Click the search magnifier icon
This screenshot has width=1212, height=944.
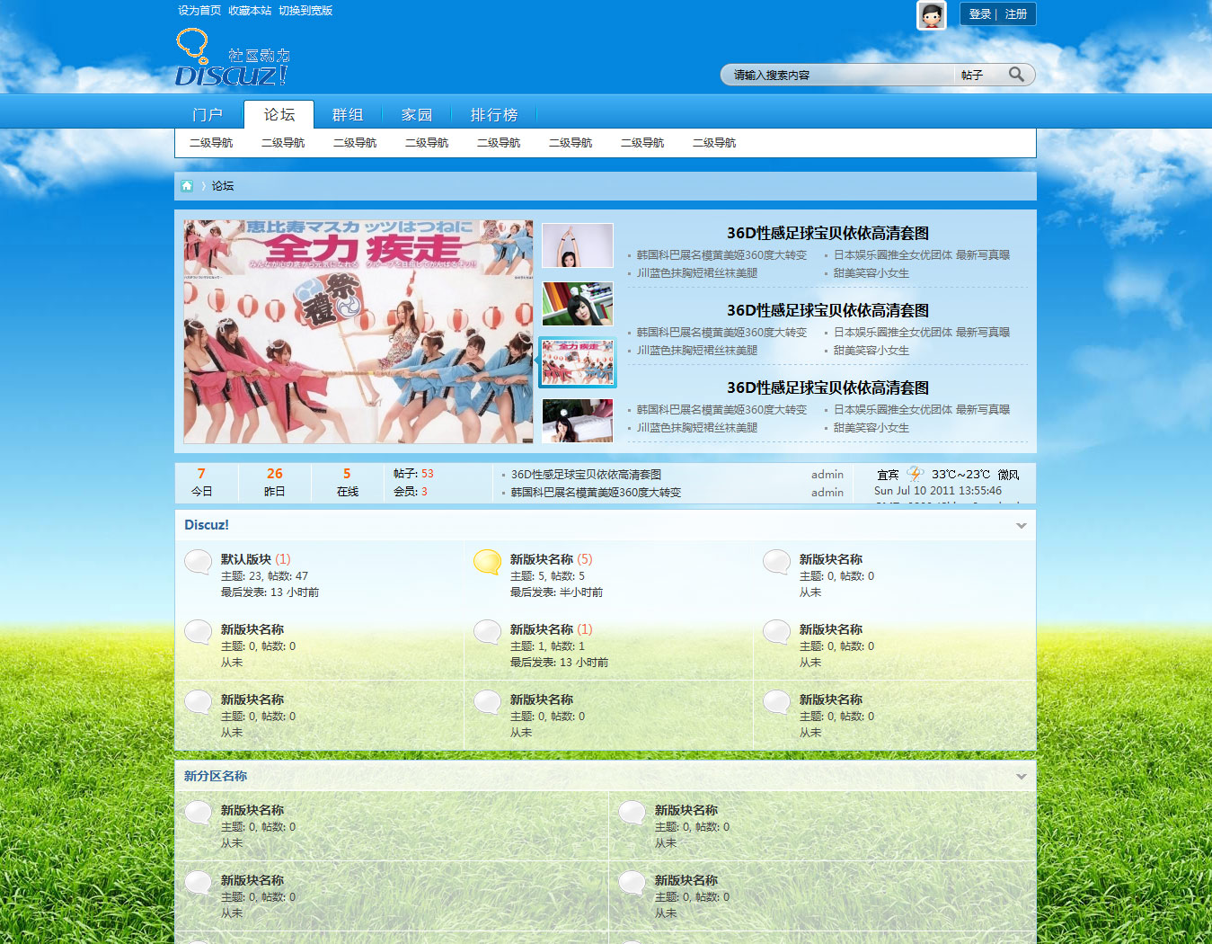[x=1016, y=75]
